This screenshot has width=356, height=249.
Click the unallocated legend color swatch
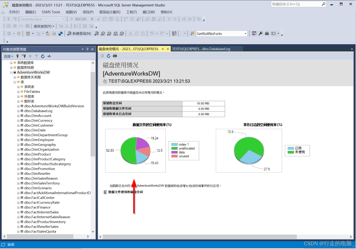click(x=174, y=148)
